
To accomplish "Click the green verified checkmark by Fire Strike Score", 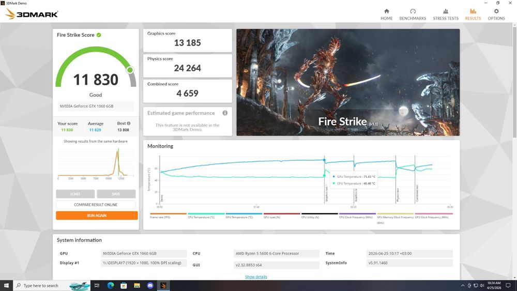I will tap(99, 35).
